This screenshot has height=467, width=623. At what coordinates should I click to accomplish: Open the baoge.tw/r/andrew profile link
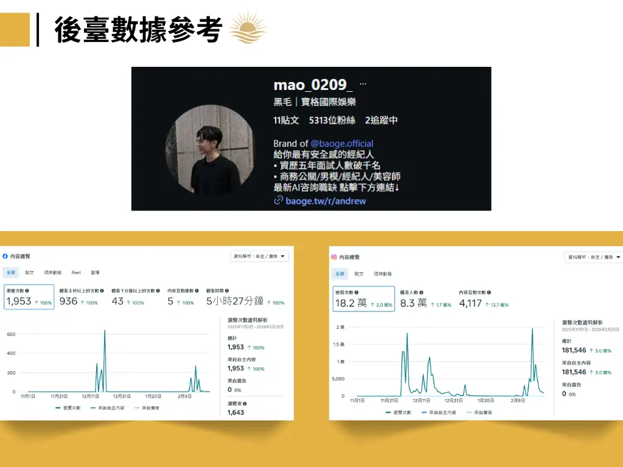pyautogui.click(x=325, y=200)
